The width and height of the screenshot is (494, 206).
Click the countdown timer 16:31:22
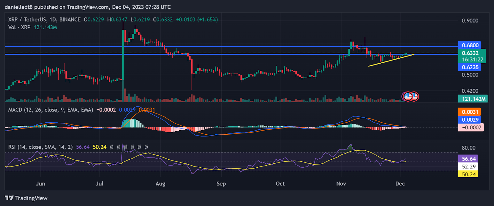(472, 60)
